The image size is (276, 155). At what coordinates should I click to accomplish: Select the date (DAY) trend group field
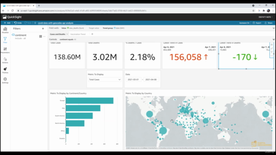click(119, 28)
